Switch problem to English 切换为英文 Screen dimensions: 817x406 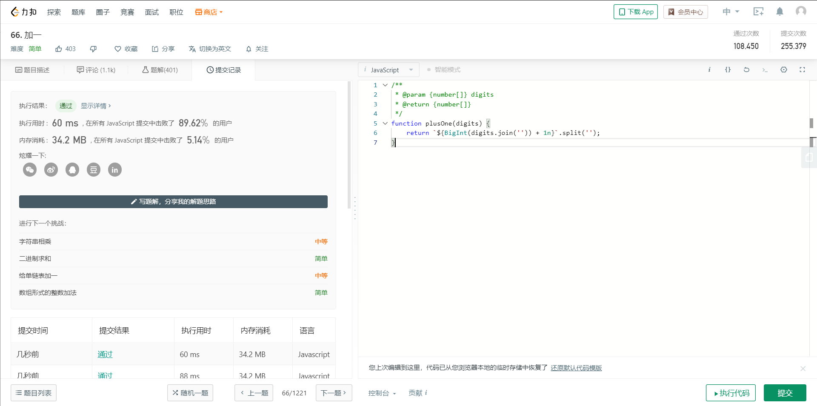pyautogui.click(x=210, y=49)
